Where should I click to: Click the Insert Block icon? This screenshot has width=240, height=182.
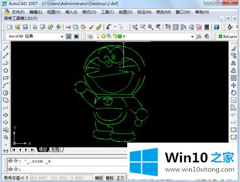(6, 130)
